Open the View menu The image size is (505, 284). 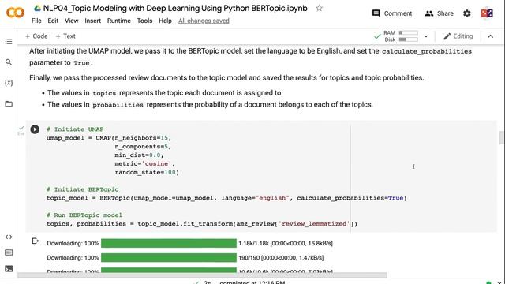(x=72, y=21)
